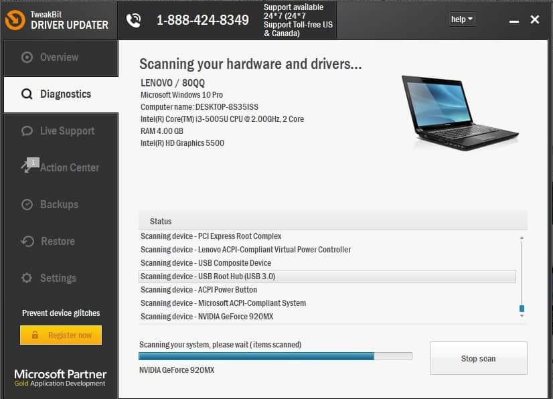The image size is (553, 399).
Task: Click the 'Microsoft Windows 10 Pro' text
Action: click(x=181, y=95)
